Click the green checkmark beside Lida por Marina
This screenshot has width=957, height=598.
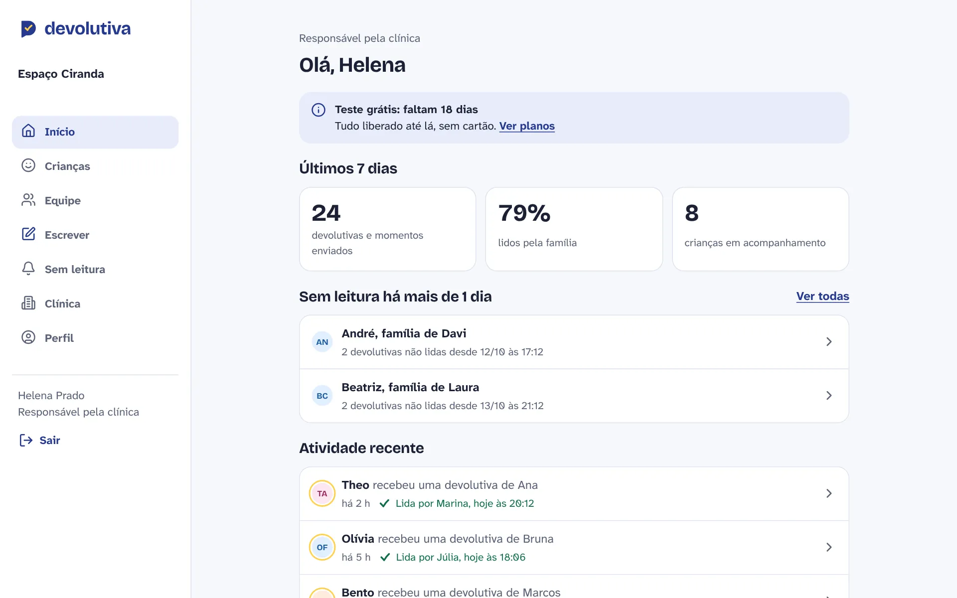click(x=384, y=503)
